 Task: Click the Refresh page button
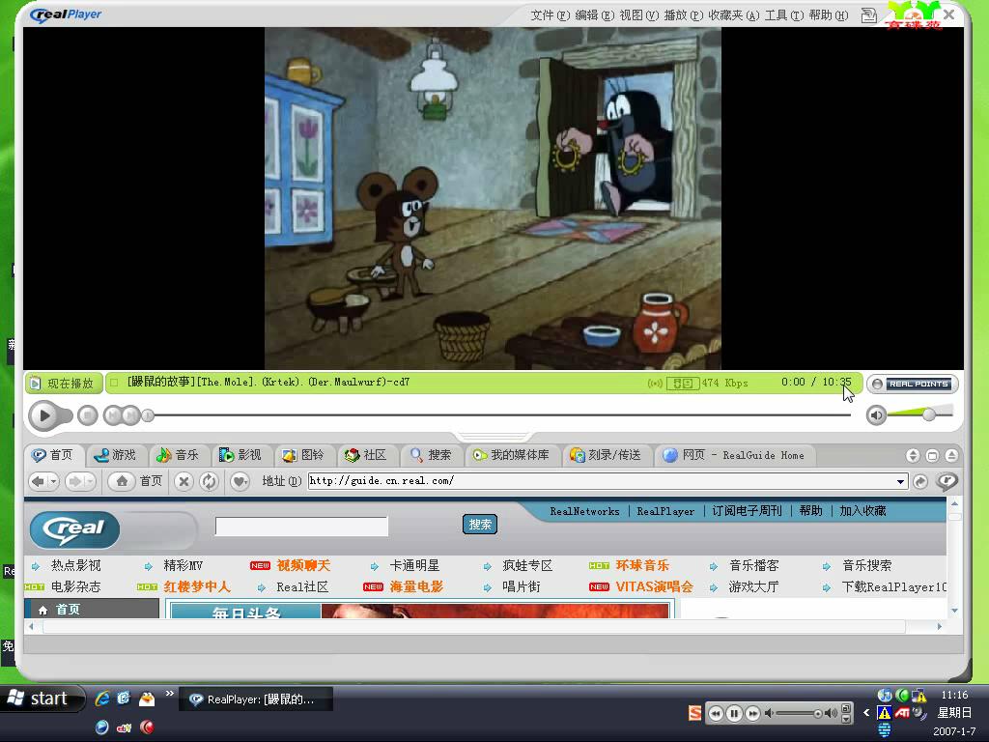pos(209,481)
